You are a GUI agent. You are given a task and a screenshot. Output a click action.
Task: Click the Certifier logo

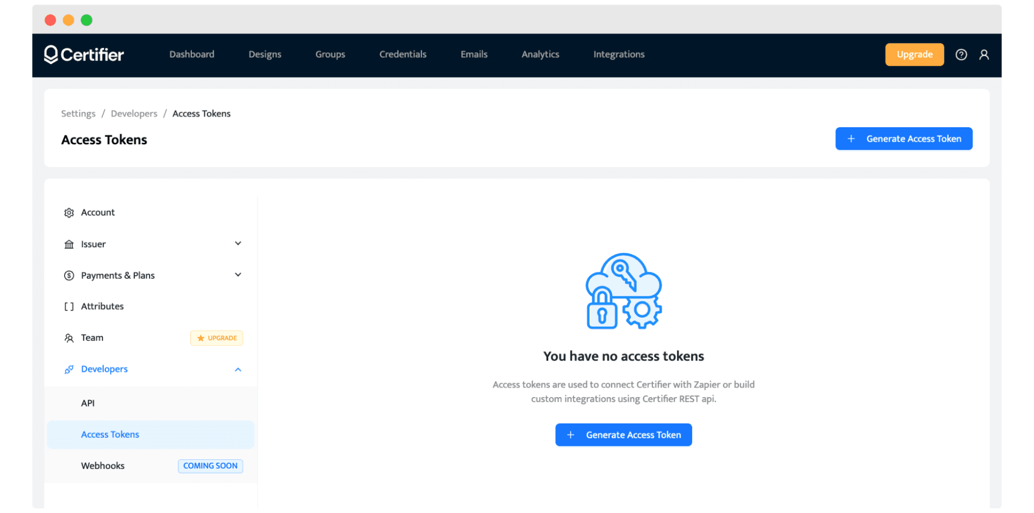click(x=84, y=54)
